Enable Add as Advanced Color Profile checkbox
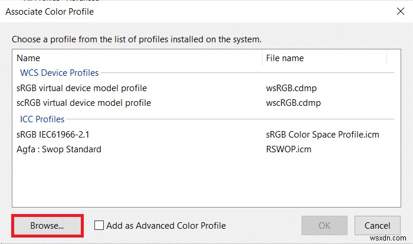 coord(99,225)
